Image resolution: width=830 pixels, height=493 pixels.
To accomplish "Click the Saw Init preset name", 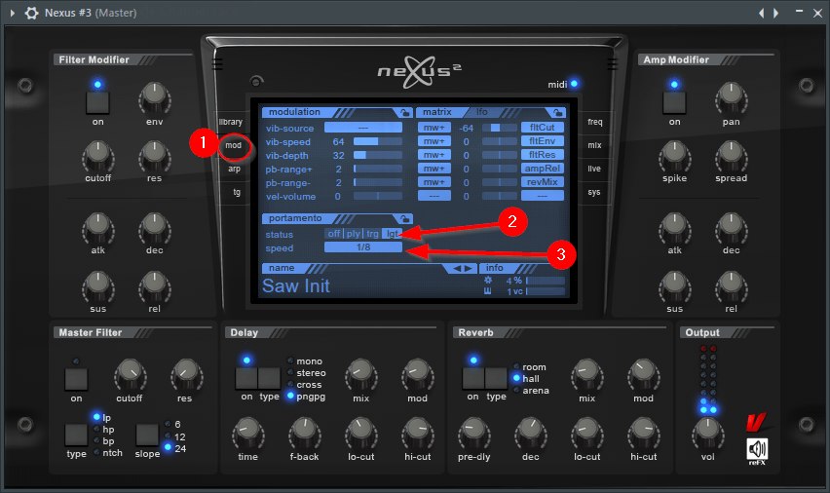I will point(296,286).
